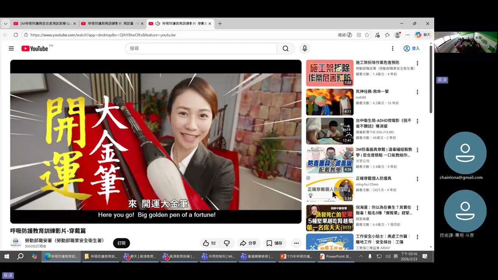
Task: Open options for 施工架拆除作業危害預防 video
Action: (x=417, y=63)
